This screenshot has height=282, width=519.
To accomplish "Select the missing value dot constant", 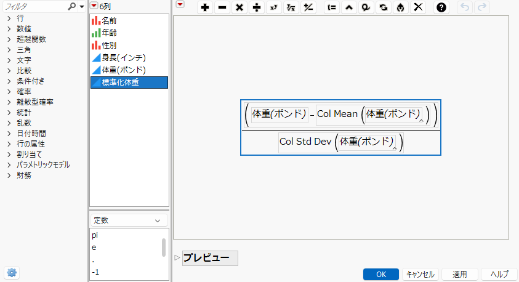I will [x=93, y=260].
